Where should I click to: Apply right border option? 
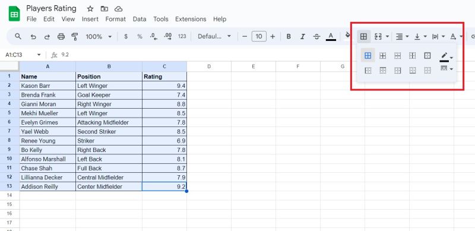pyautogui.click(x=398, y=71)
